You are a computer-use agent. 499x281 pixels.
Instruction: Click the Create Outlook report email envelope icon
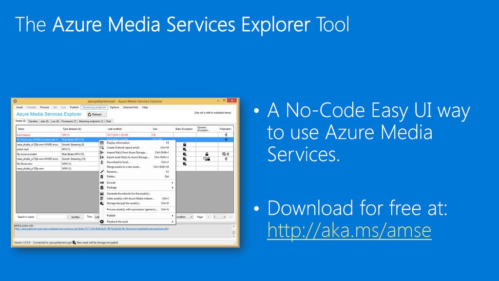(102, 147)
